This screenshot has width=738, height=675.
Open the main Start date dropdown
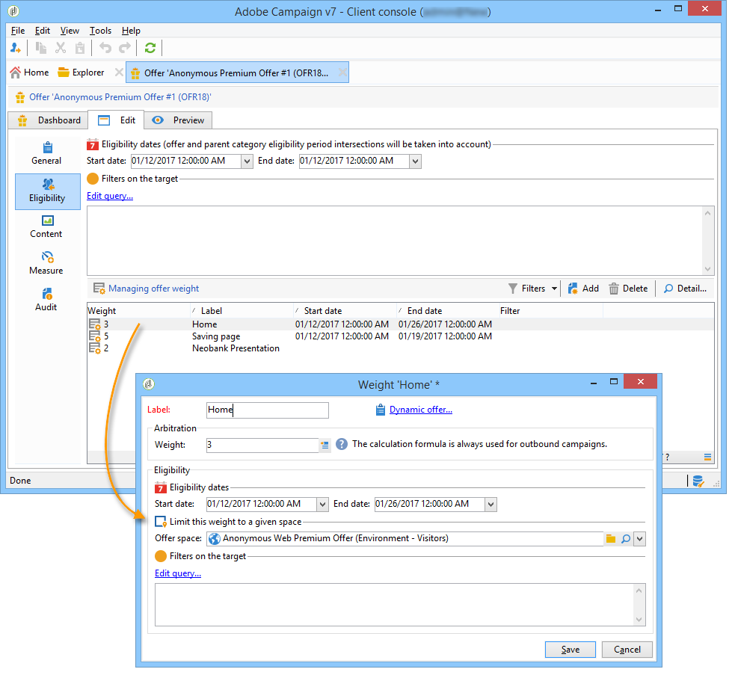[x=247, y=161]
